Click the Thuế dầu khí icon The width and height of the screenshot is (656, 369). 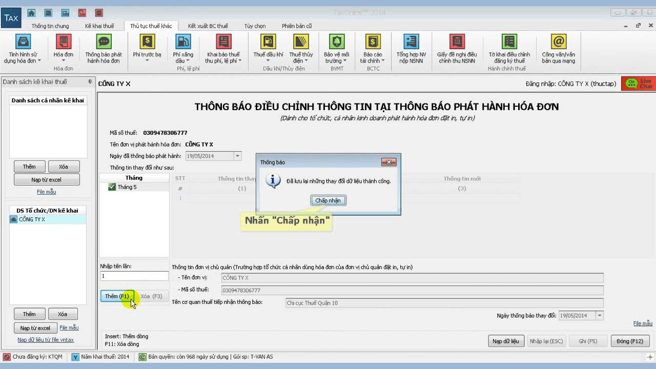point(268,42)
